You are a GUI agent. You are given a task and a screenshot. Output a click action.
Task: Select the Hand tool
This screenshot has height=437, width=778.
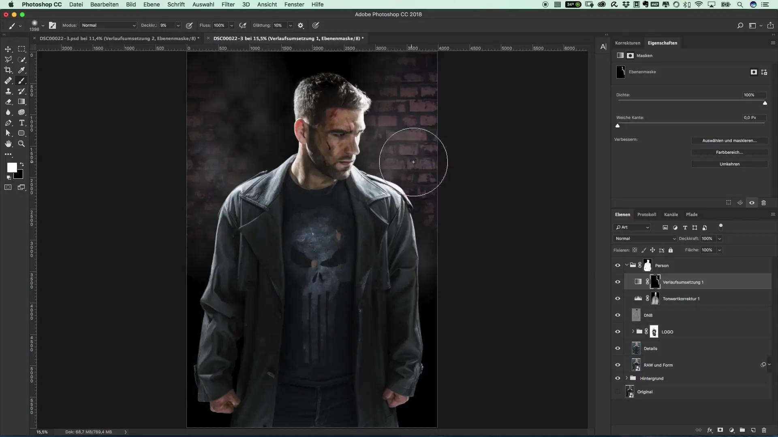point(8,144)
